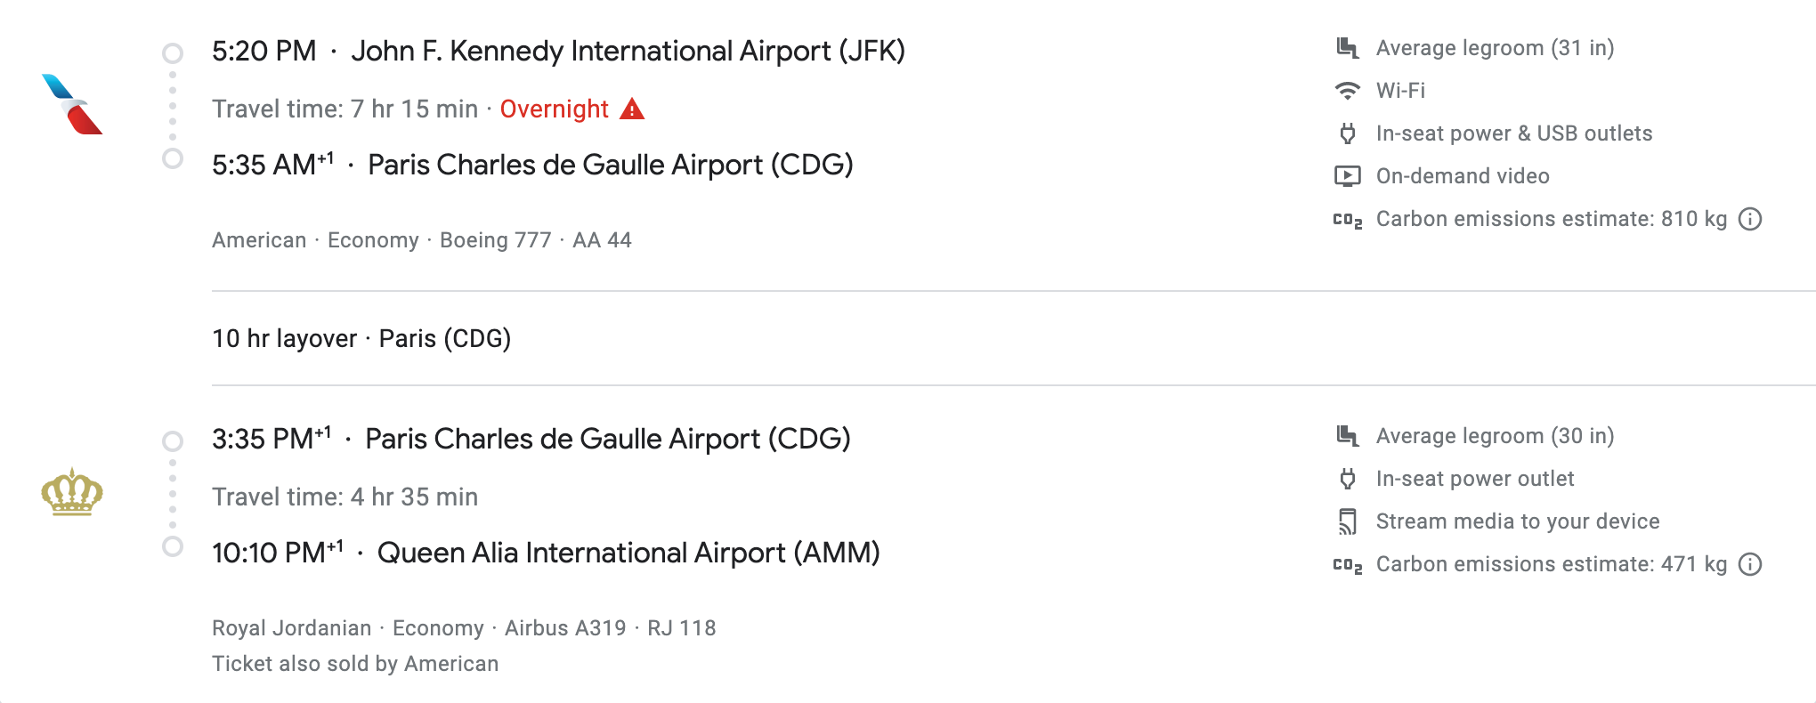
Task: Click the CO2 emissions icon for the American flight
Action: tap(1350, 219)
